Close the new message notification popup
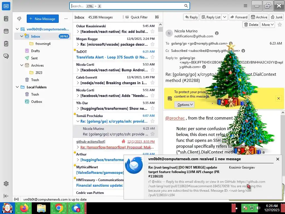Screen dimensions: 285x214 277,159
